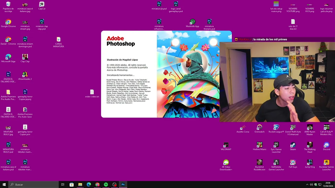335x188 pixels.
Task: Select the miniatura clap clap.psd file
Action: pyautogui.click(x=42, y=25)
